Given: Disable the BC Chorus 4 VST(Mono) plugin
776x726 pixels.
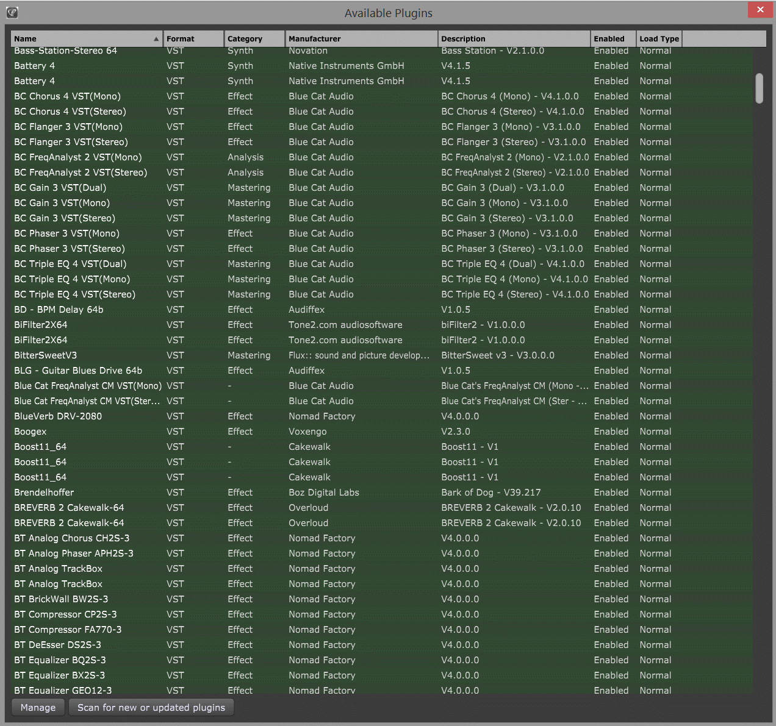Looking at the screenshot, I should coord(611,96).
